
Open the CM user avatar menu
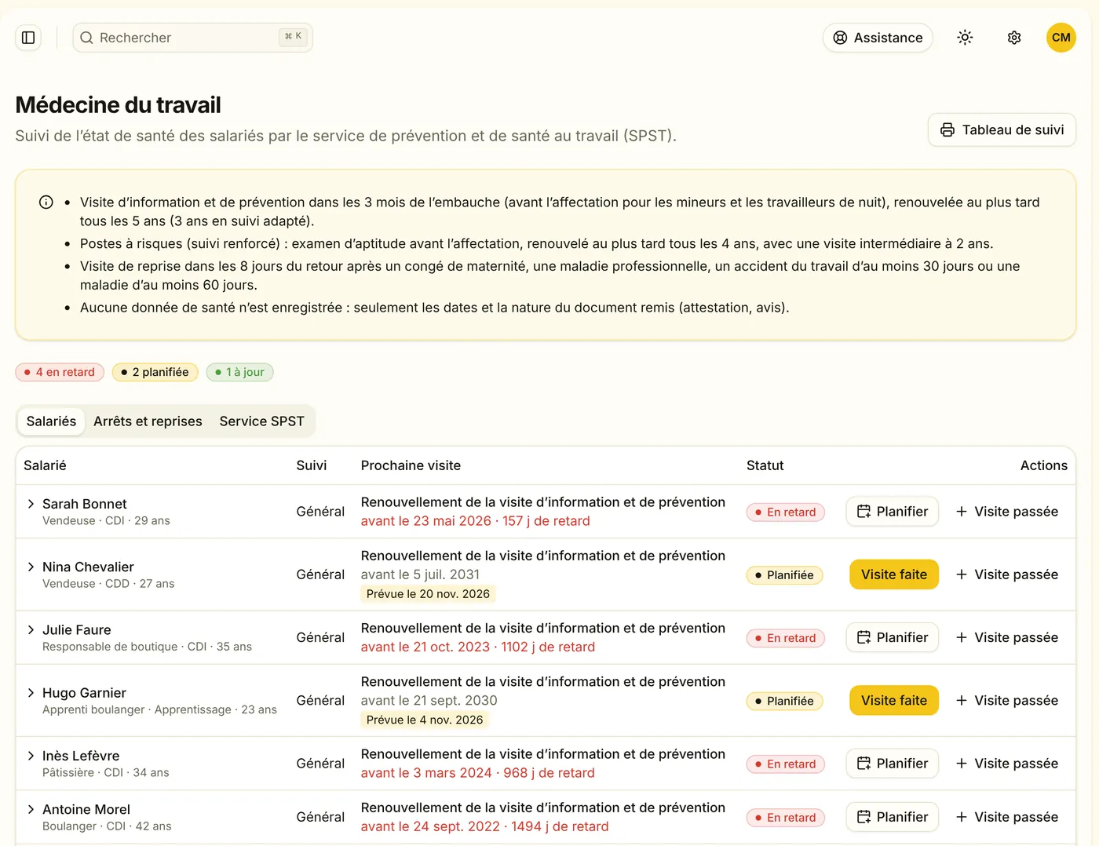(x=1061, y=38)
